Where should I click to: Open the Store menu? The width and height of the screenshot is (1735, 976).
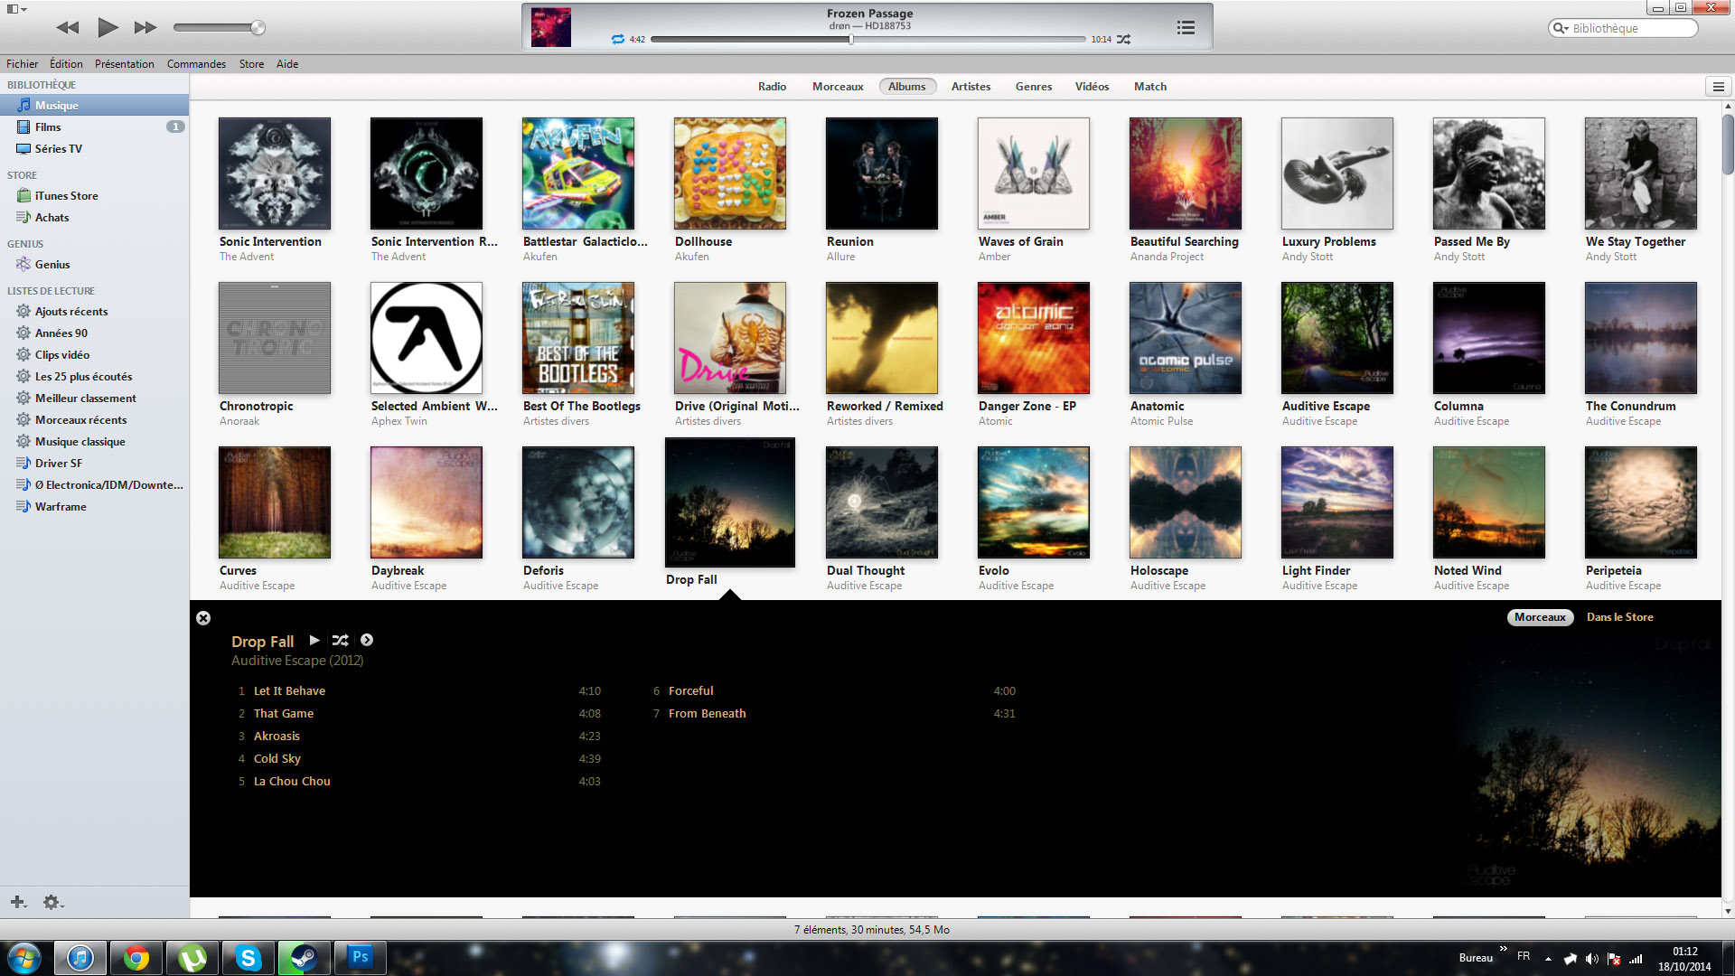click(x=251, y=64)
